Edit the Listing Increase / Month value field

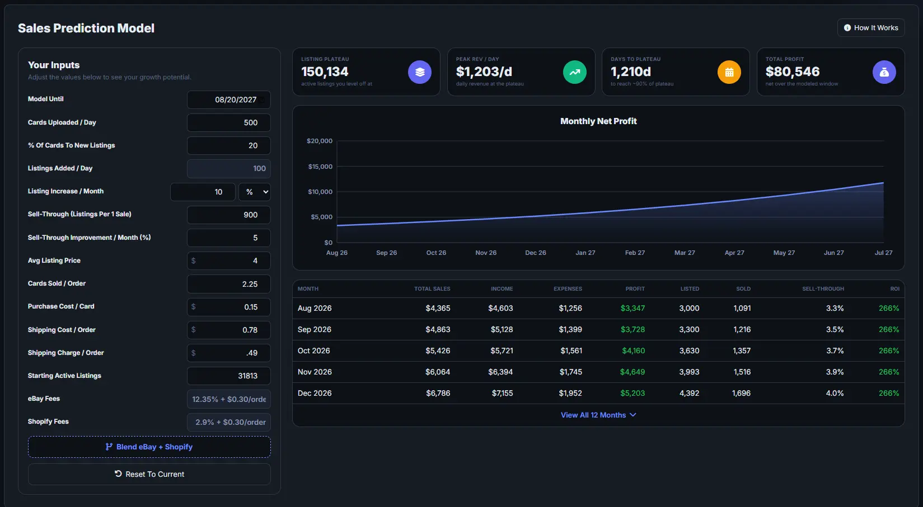[203, 192]
